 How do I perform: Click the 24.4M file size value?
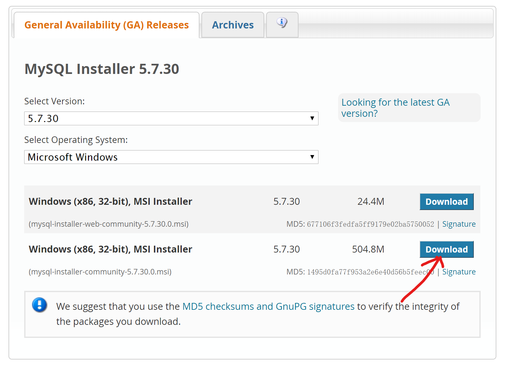[371, 202]
